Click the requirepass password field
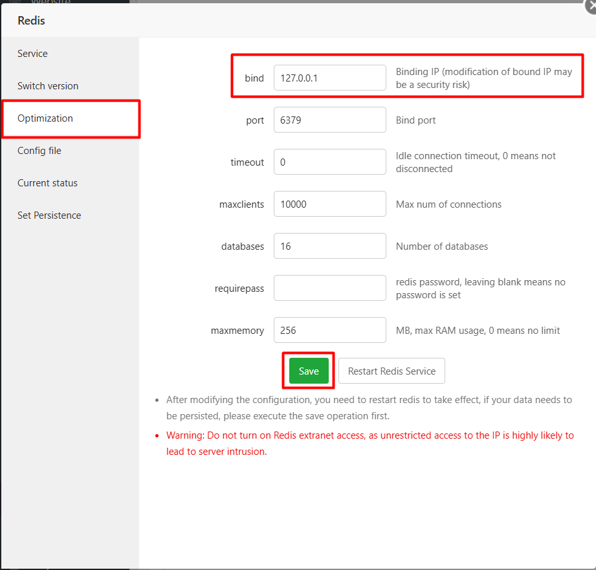The width and height of the screenshot is (596, 570). [x=329, y=288]
